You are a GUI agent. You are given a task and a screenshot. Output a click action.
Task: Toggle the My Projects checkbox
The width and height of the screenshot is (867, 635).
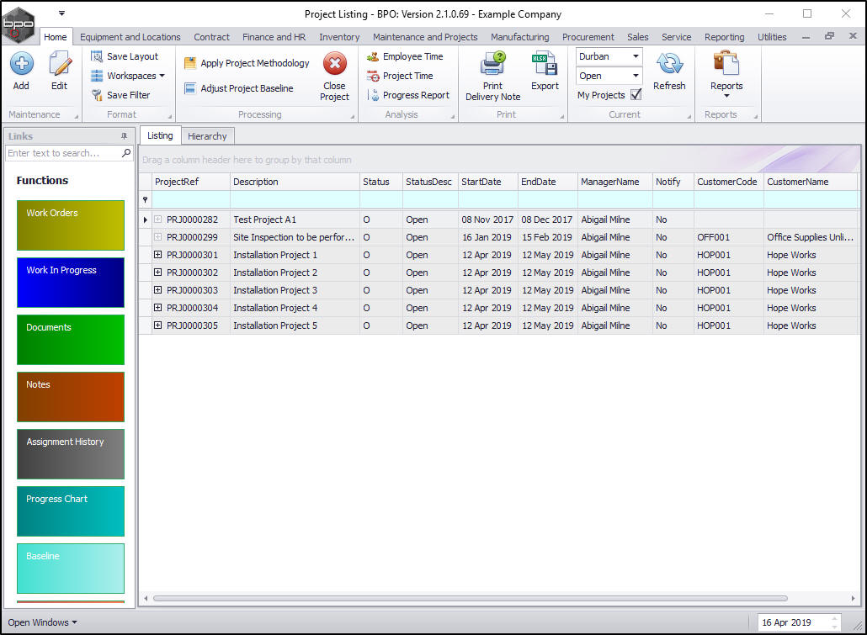[636, 95]
